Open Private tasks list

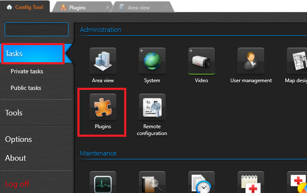click(x=27, y=71)
